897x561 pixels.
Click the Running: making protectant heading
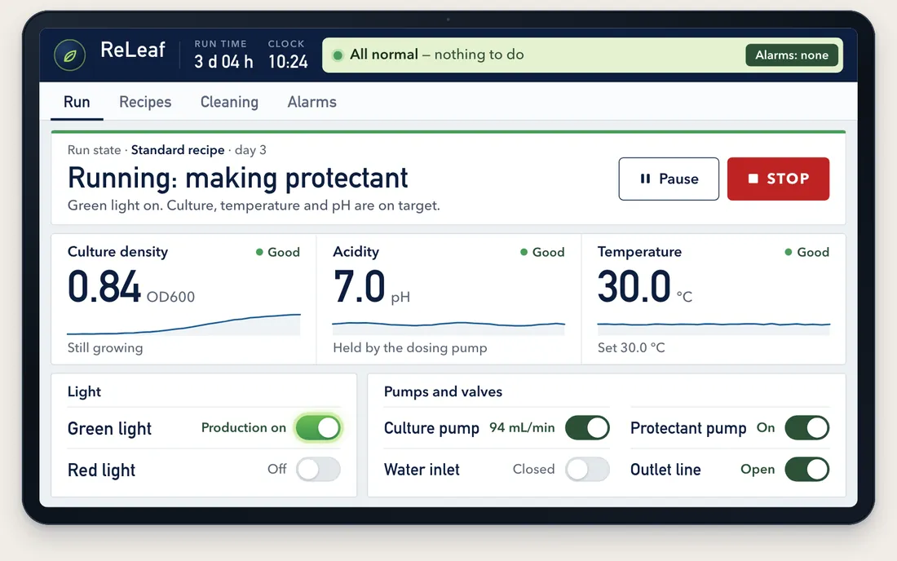click(238, 178)
